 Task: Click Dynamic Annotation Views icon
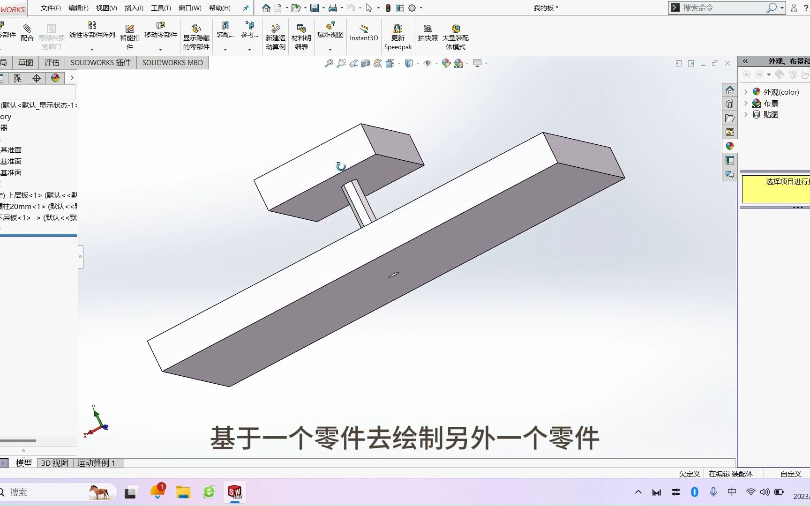point(377,63)
